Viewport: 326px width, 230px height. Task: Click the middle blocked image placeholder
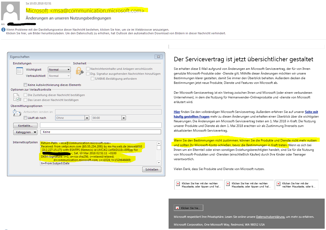tap(249, 185)
